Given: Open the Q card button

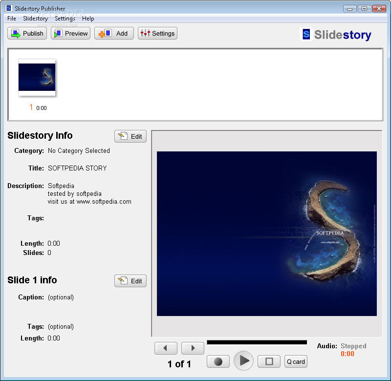Looking at the screenshot, I should coord(296,361).
